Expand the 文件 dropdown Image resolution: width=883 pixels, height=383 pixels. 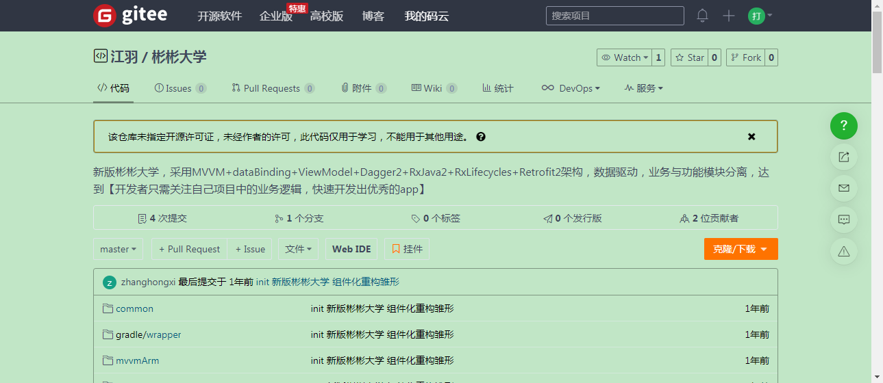click(299, 249)
